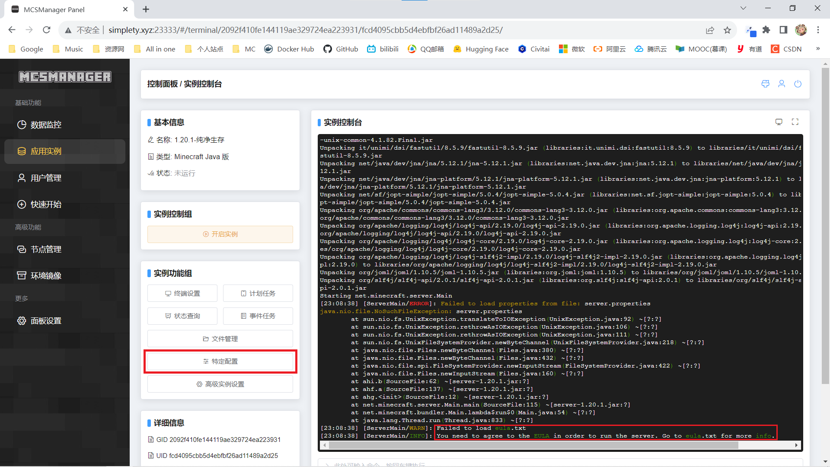This screenshot has width=830, height=467.
Task: Open the 特定配置 button
Action: 220,361
